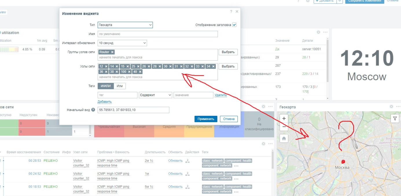Remove host 33 from host list

pos(203,66)
